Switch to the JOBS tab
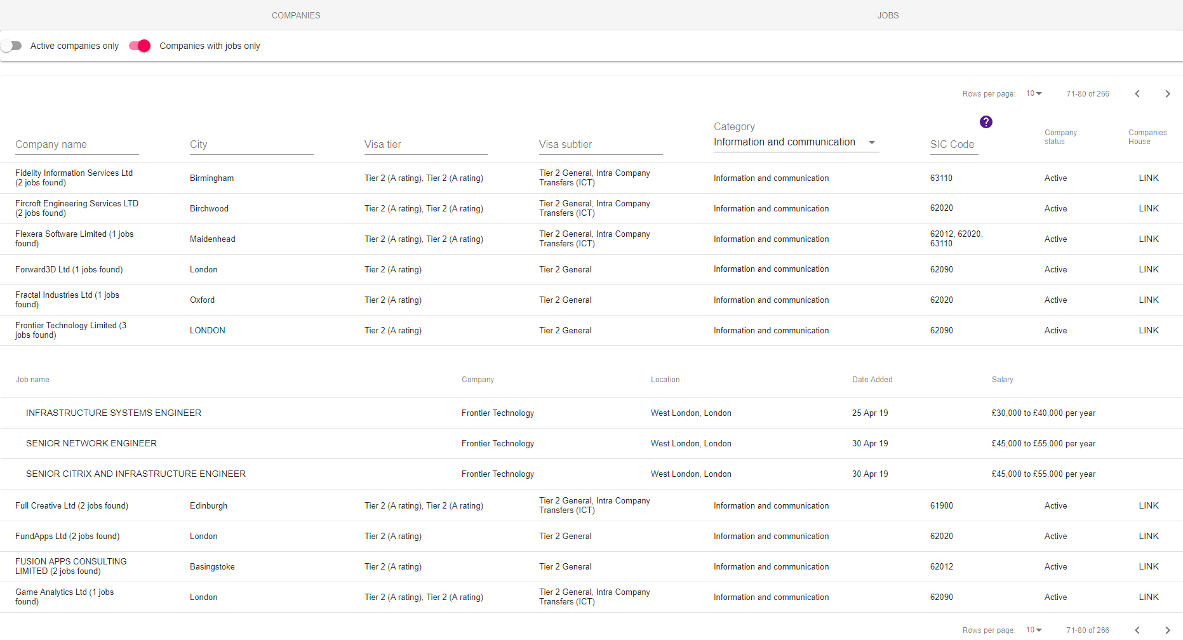 click(888, 15)
